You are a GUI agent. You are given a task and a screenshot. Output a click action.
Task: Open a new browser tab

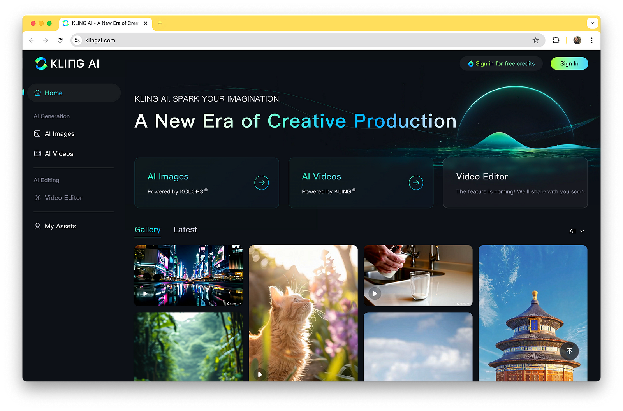coord(160,23)
